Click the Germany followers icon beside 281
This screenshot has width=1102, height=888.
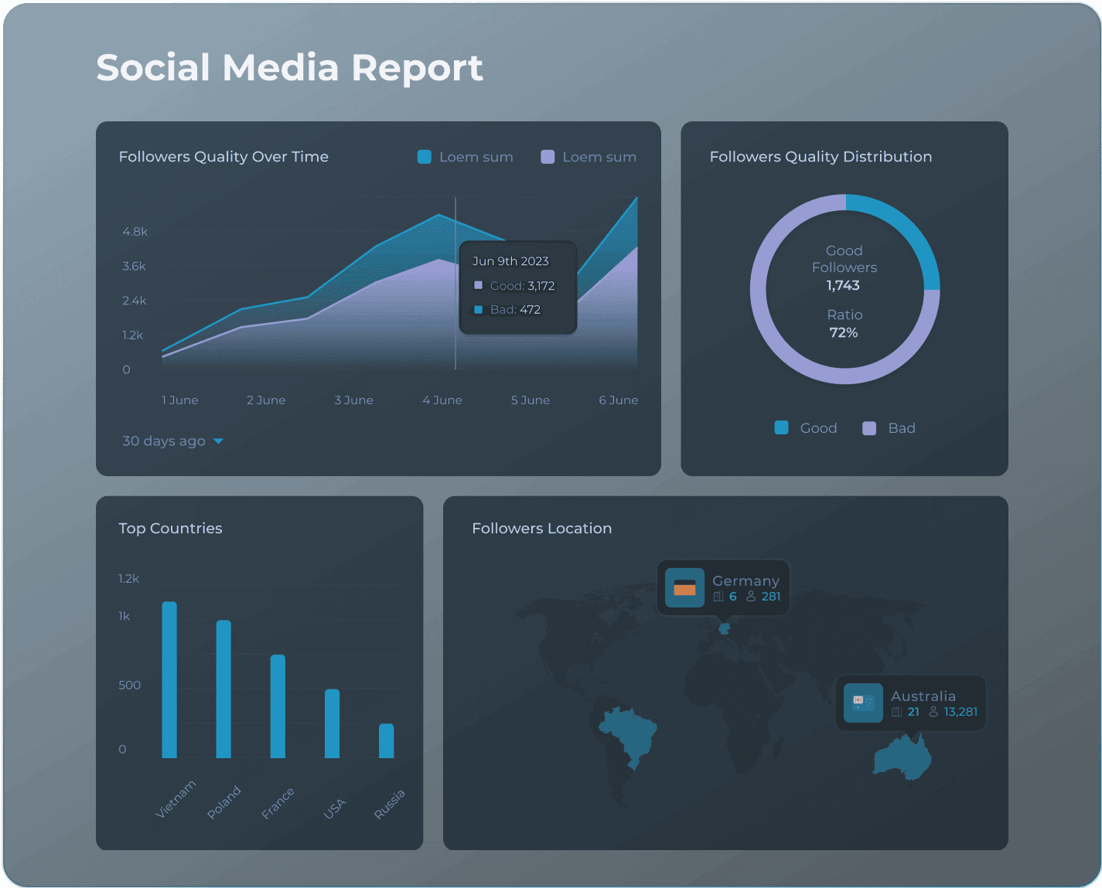751,597
